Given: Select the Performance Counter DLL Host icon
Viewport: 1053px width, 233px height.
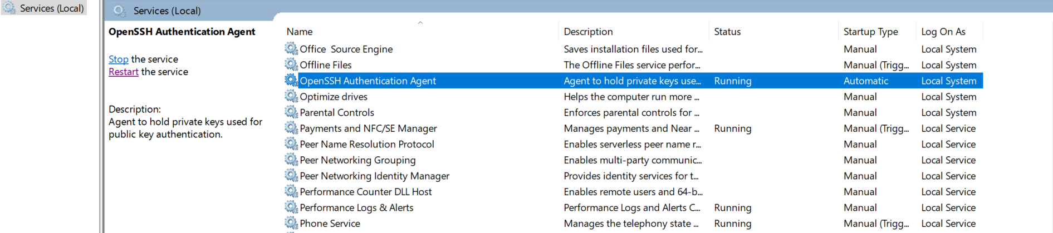Looking at the screenshot, I should coord(291,191).
